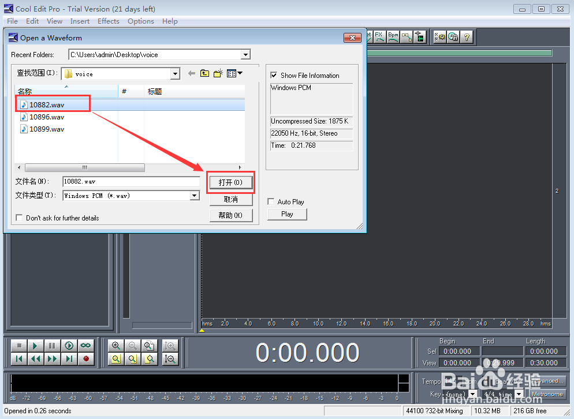This screenshot has width=574, height=419.
Task: Zoom in vertically icon
Action: click(x=170, y=346)
